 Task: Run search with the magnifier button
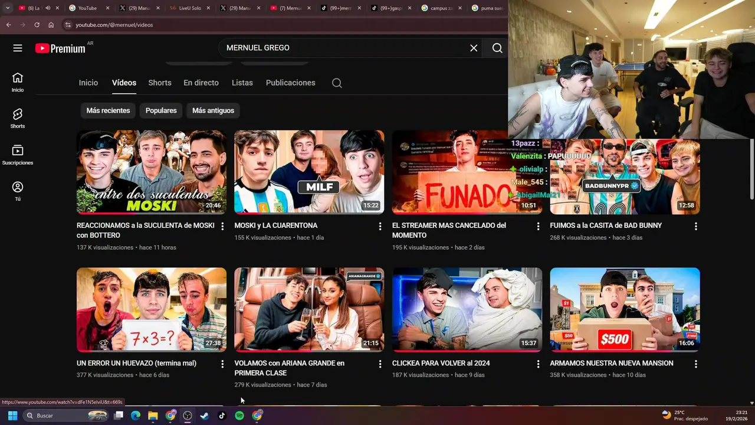497,48
